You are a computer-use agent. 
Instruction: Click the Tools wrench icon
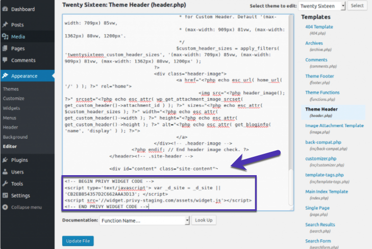coord(5,184)
